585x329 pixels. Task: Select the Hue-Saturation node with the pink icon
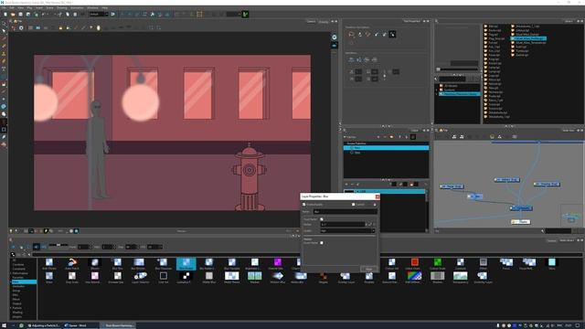pyautogui.click(x=95, y=277)
